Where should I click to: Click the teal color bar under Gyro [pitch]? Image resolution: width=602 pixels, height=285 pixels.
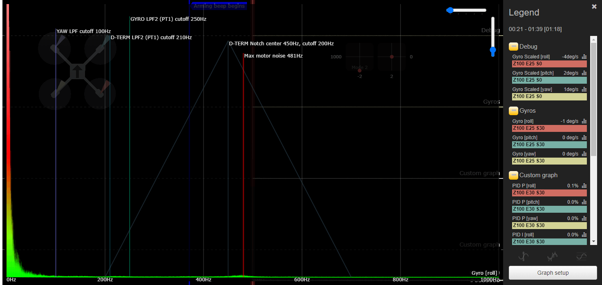point(549,145)
